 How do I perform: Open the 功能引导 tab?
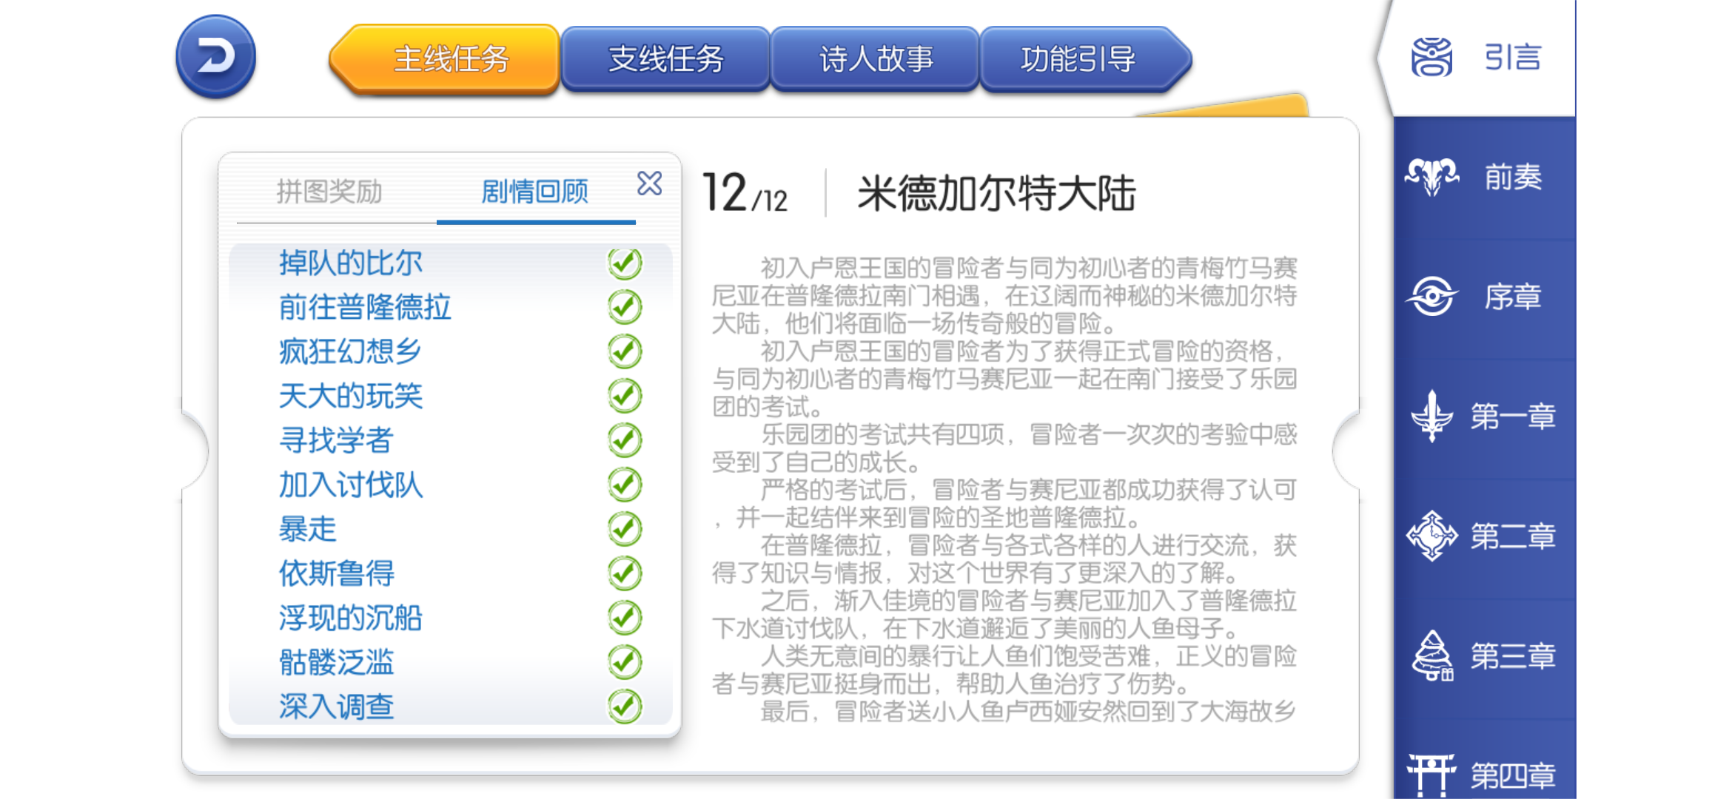point(1078,59)
